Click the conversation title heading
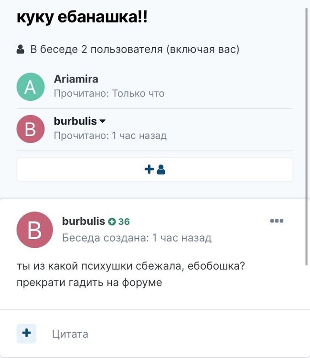The image size is (310, 358). point(82,18)
